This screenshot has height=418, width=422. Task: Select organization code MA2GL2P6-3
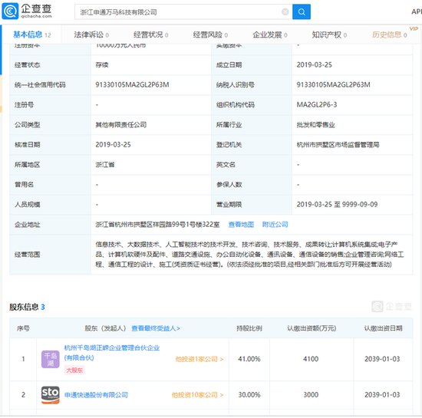tap(317, 104)
